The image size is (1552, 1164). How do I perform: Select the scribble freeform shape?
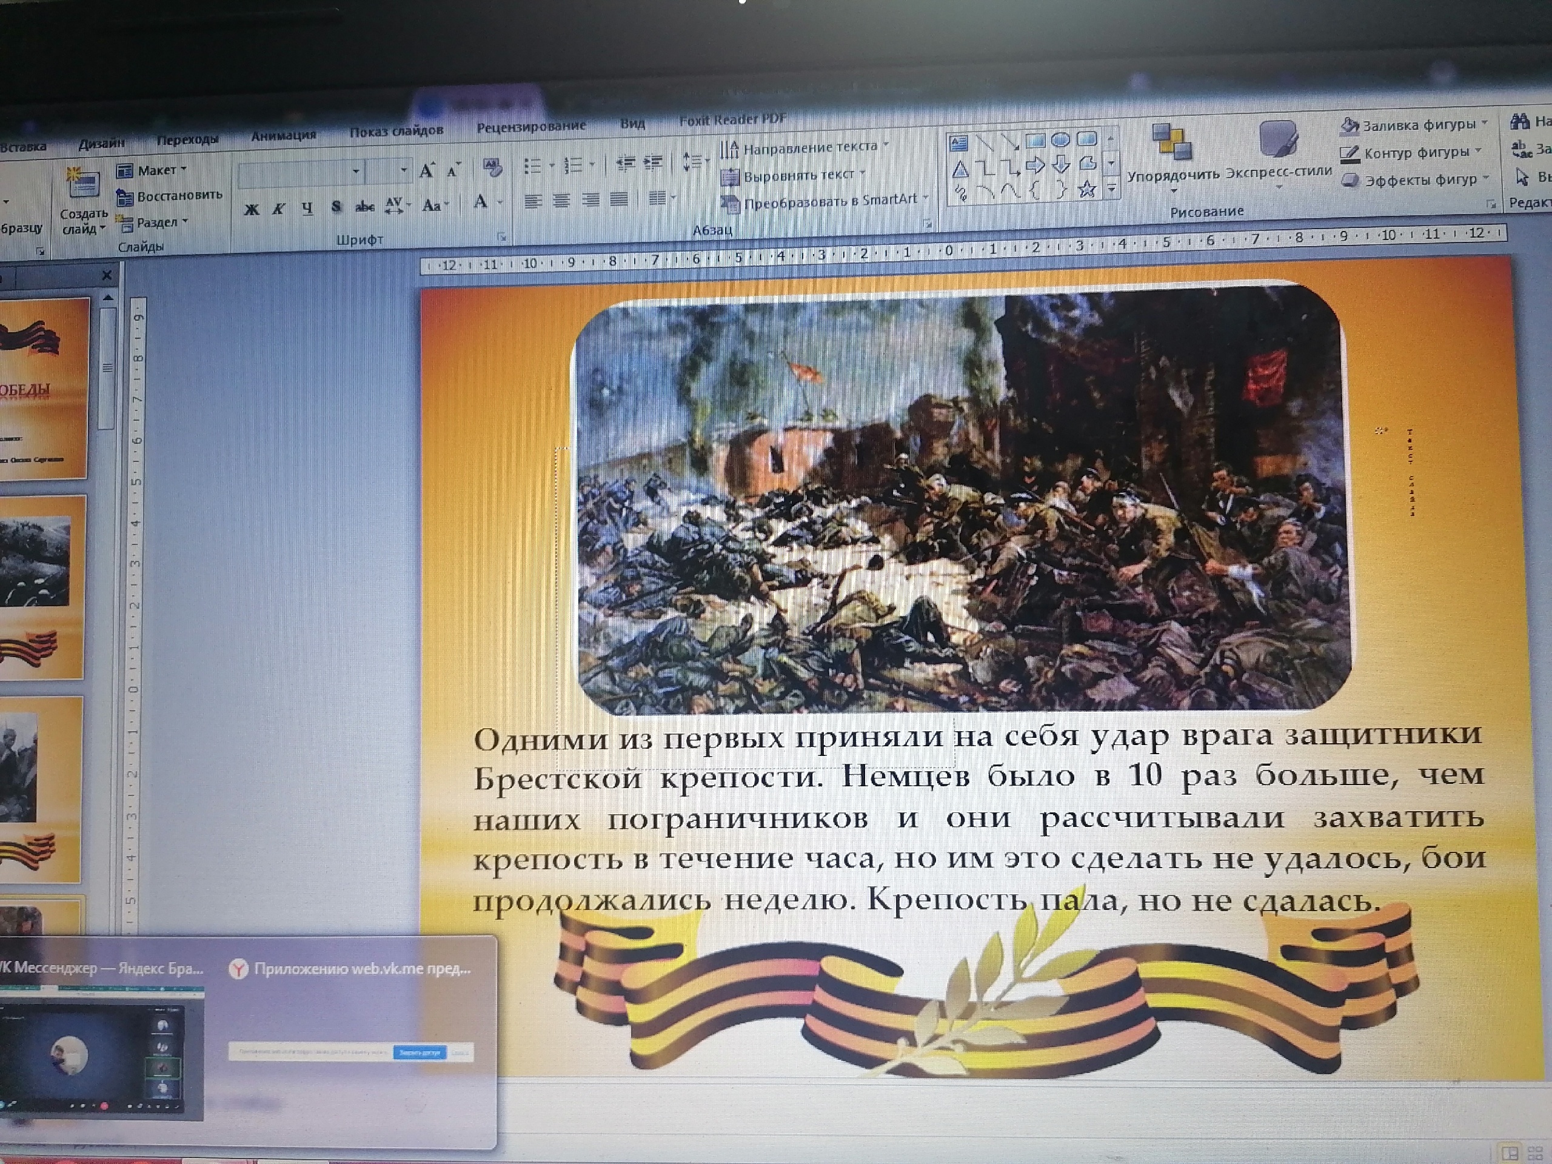(x=960, y=193)
